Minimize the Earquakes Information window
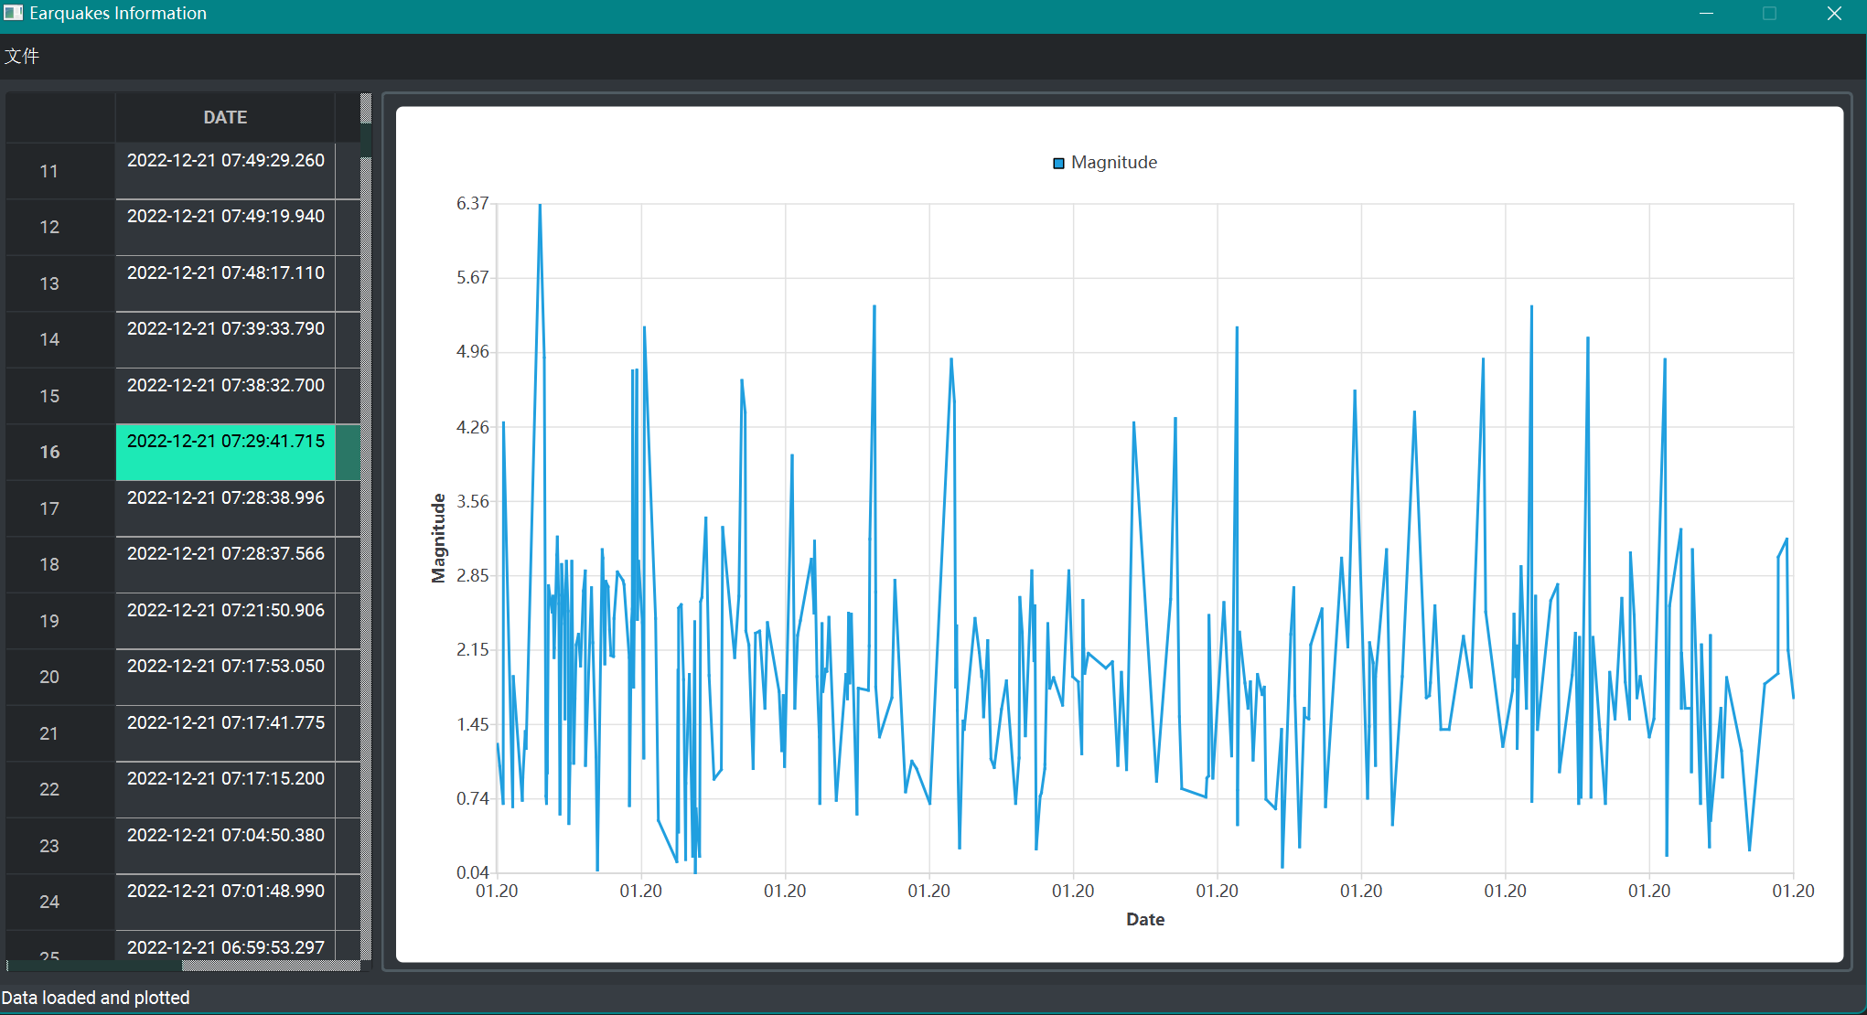 tap(1706, 13)
